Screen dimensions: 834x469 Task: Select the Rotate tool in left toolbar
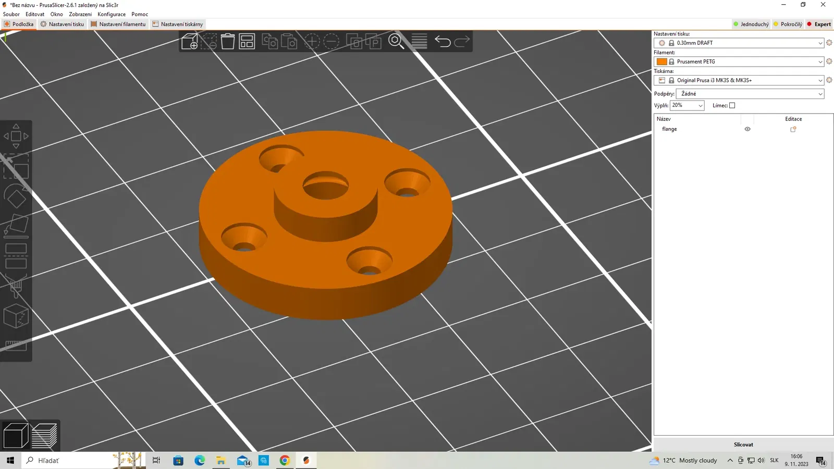click(x=16, y=197)
